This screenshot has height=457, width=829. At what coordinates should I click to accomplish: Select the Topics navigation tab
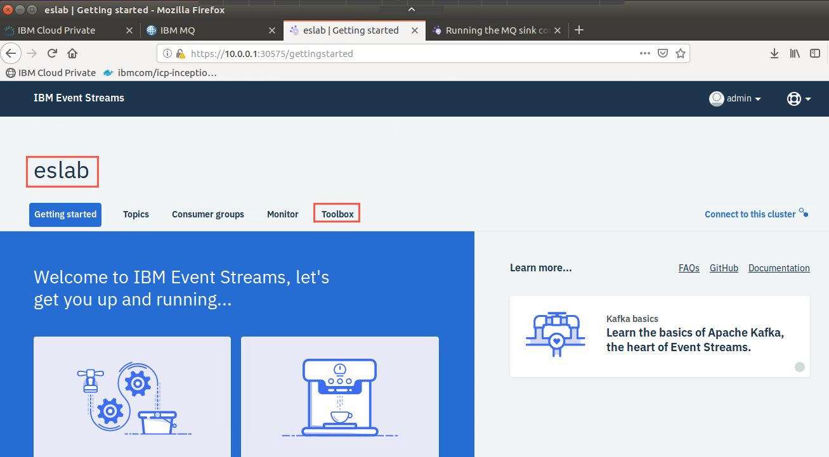coord(136,214)
